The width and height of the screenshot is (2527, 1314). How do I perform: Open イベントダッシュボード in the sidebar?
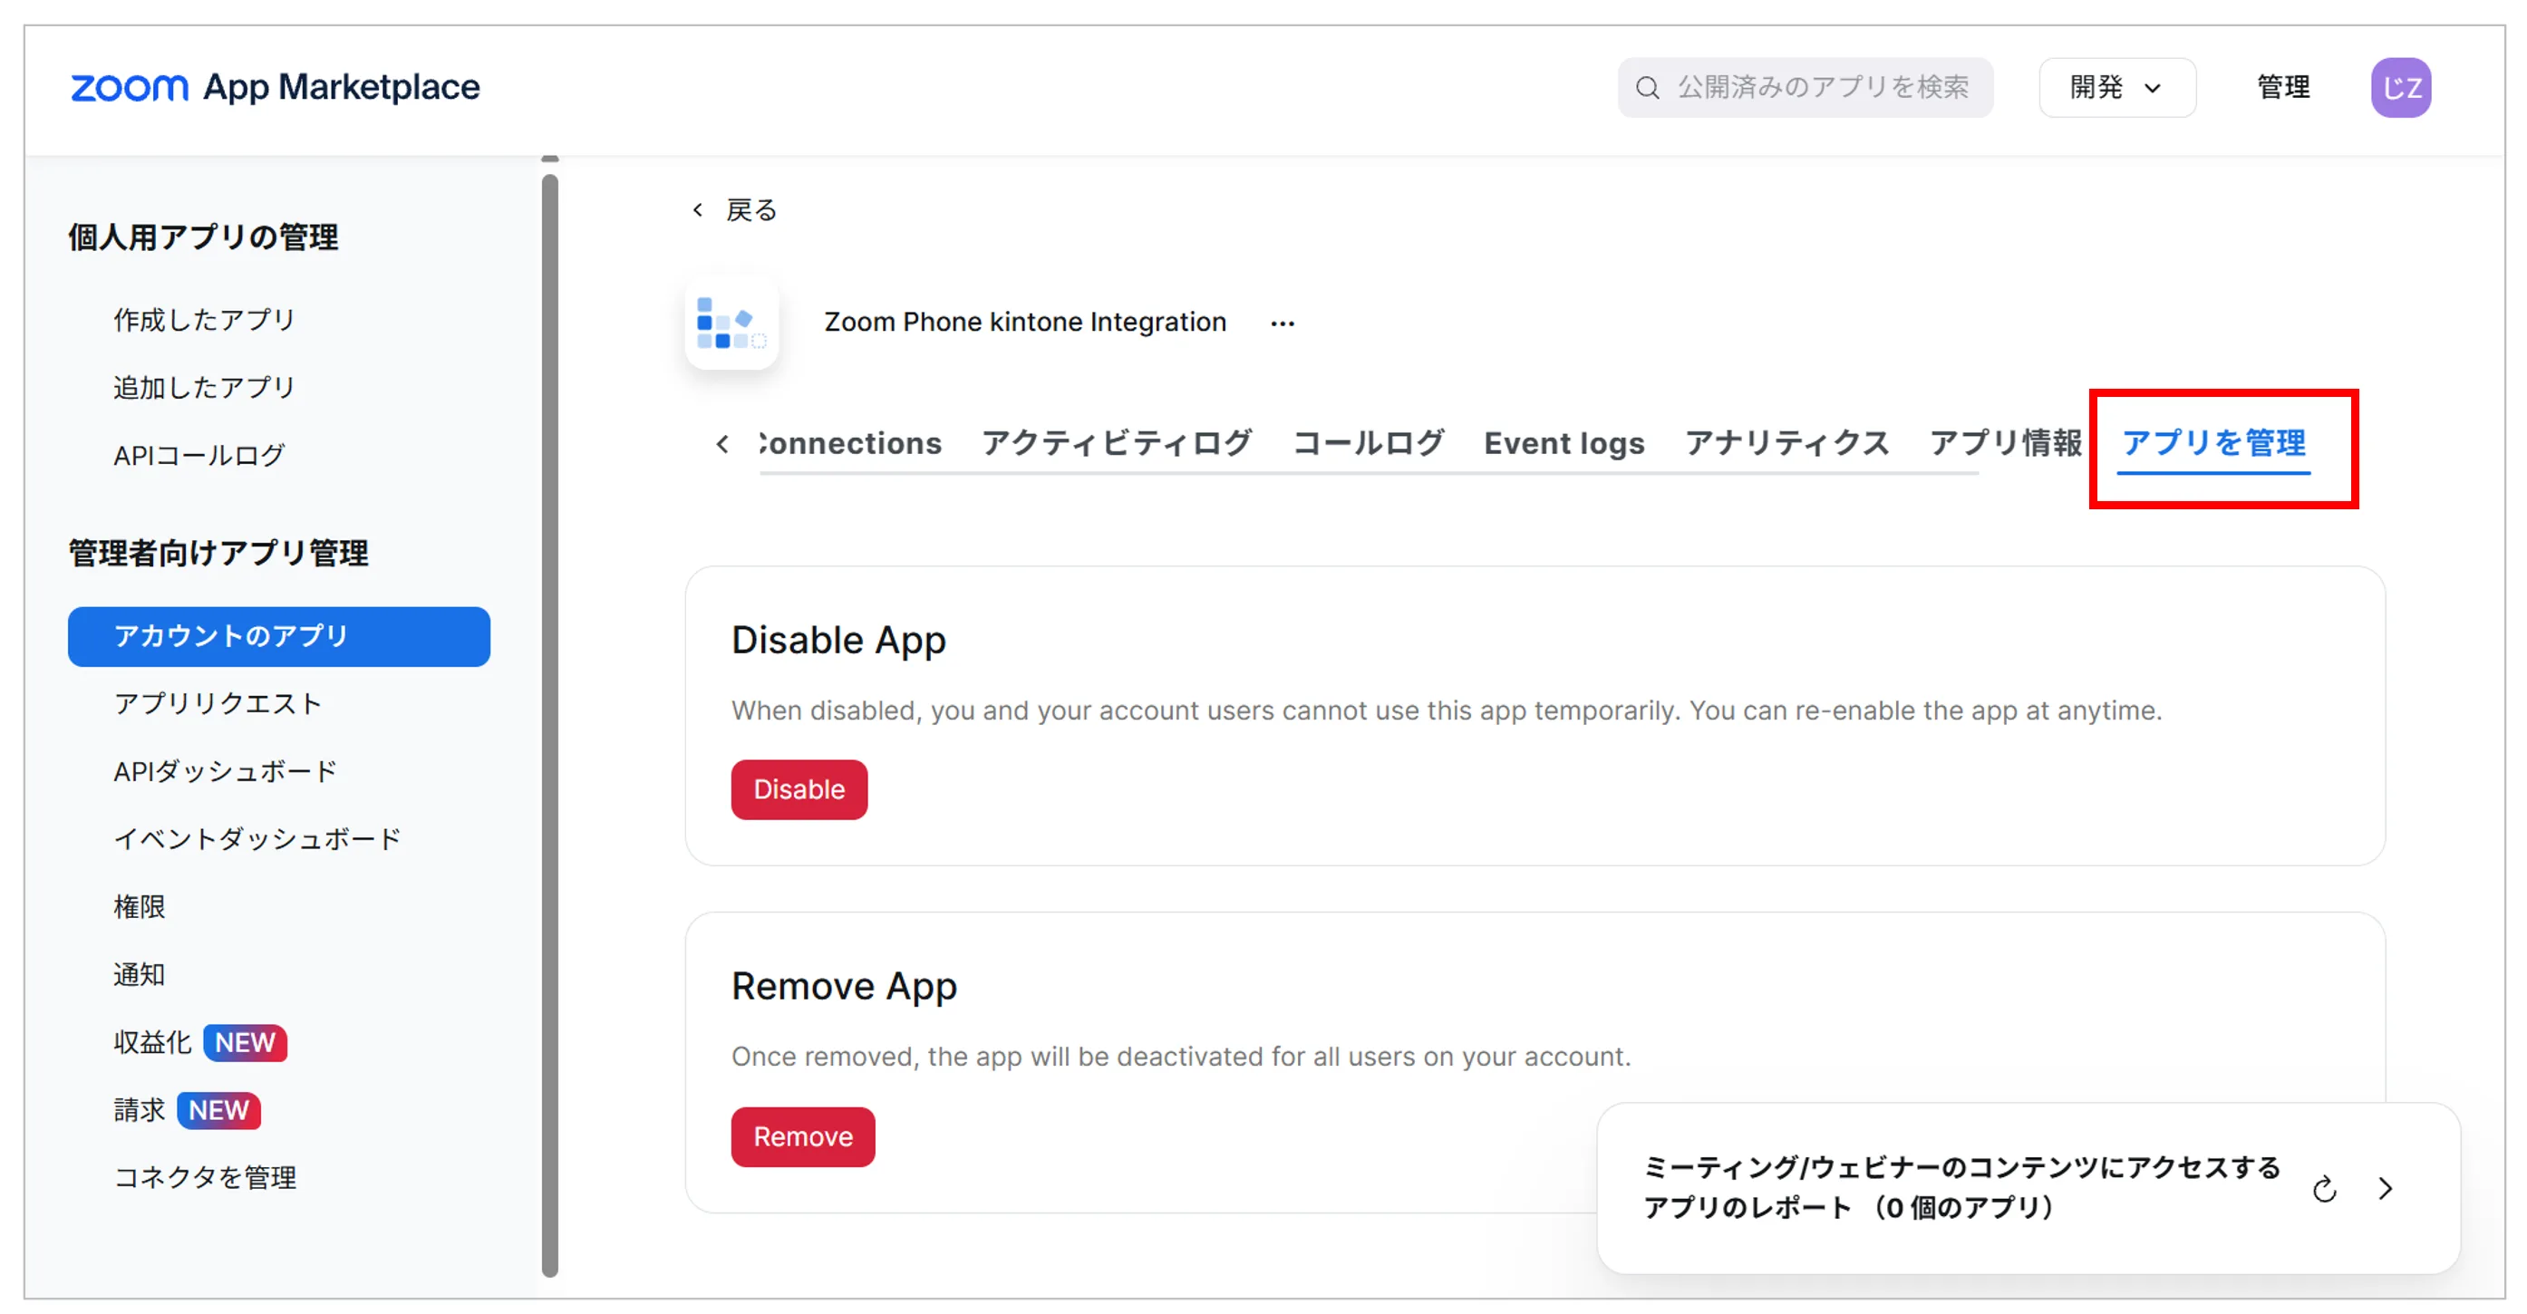coord(257,839)
